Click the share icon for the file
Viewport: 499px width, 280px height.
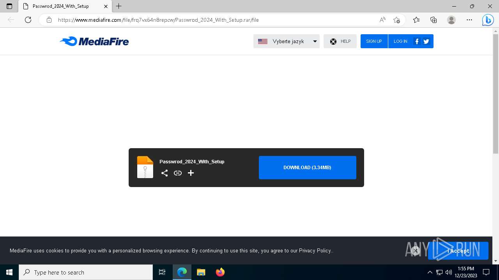click(165, 173)
